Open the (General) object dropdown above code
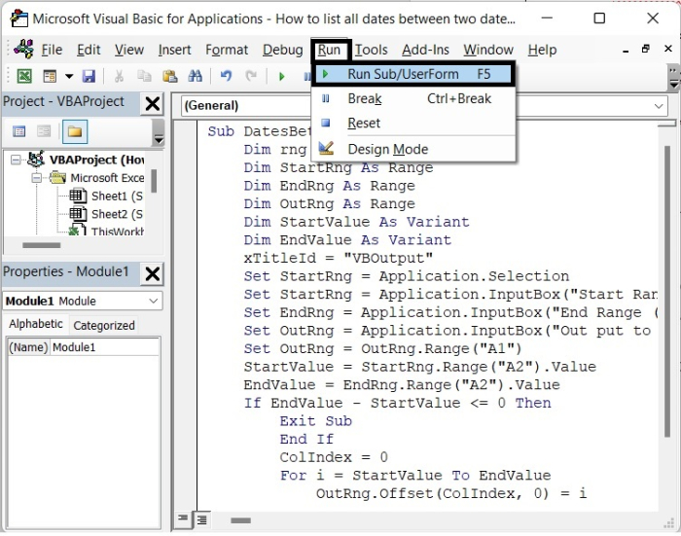Screen dimensions: 681x536 [247, 106]
